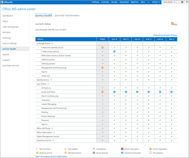Open SkyDrive in top navigation

[134, 2]
